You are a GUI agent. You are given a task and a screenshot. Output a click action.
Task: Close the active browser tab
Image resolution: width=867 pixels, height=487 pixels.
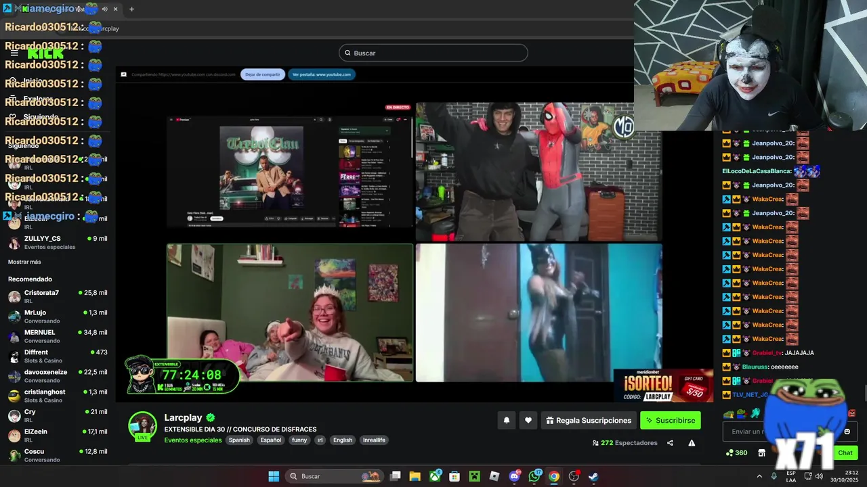115,9
